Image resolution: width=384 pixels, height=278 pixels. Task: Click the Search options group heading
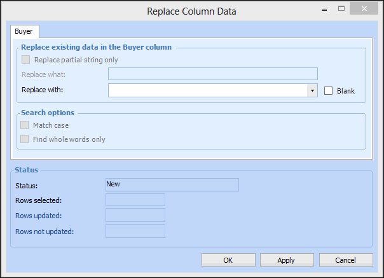pos(48,113)
